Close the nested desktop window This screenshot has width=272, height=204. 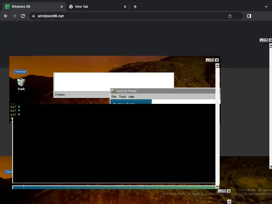coord(217,60)
